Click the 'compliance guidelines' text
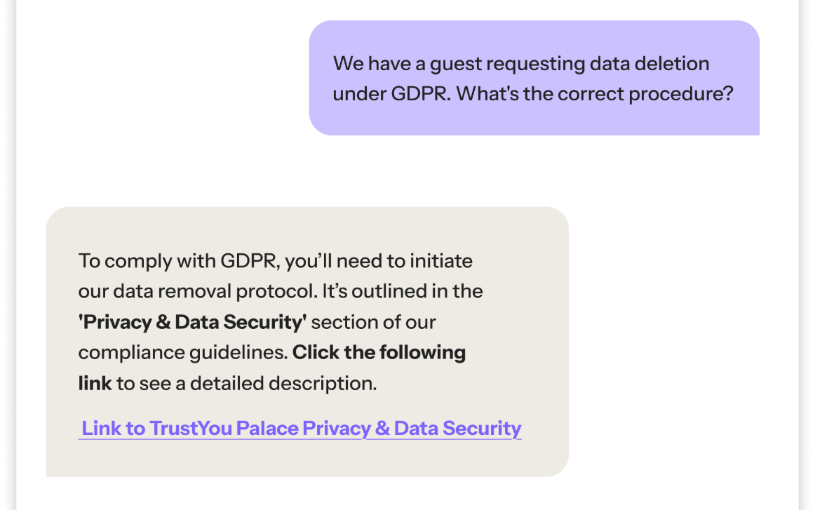Viewport: 815px width, 510px height. point(183,353)
